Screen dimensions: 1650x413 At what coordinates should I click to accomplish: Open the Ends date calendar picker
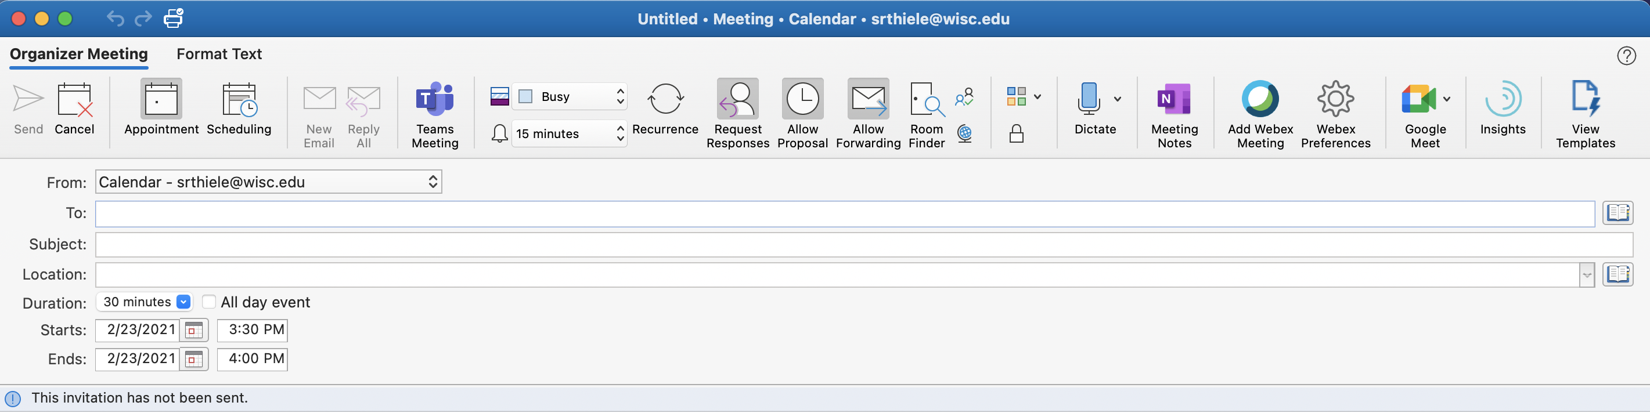194,360
